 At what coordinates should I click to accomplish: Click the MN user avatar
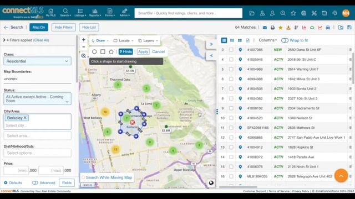pyautogui.click(x=346, y=13)
